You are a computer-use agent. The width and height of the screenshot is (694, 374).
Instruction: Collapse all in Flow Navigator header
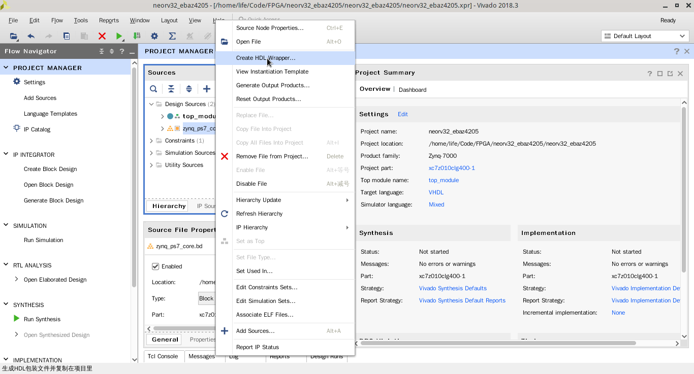pyautogui.click(x=102, y=51)
